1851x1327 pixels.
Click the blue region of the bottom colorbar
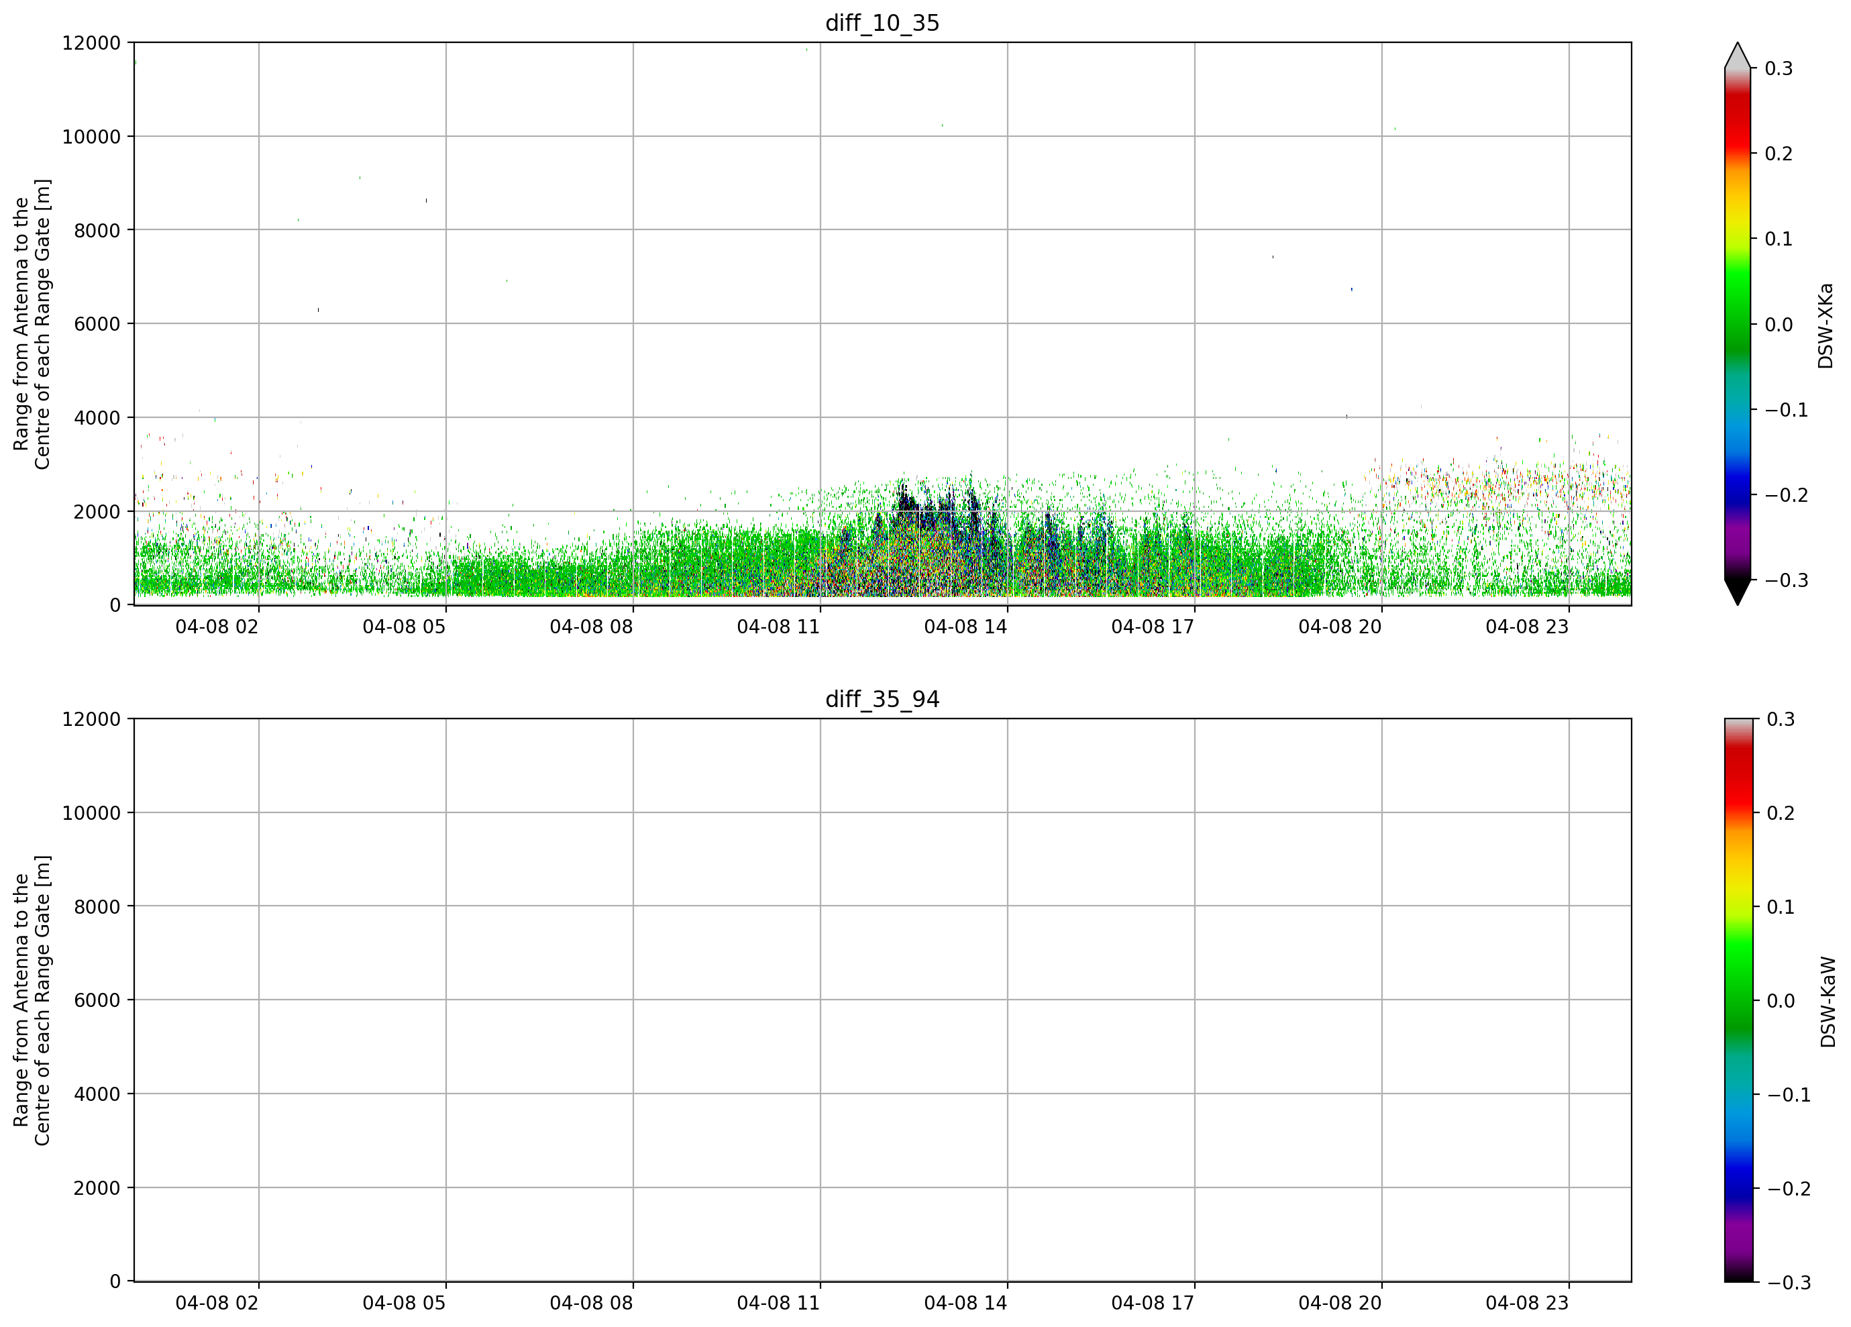[x=1737, y=1179]
